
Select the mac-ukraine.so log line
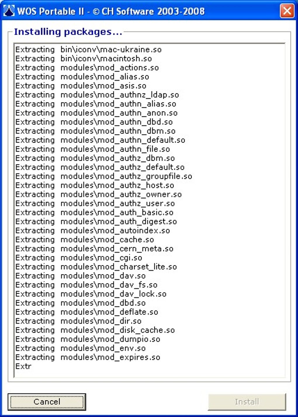coord(89,49)
